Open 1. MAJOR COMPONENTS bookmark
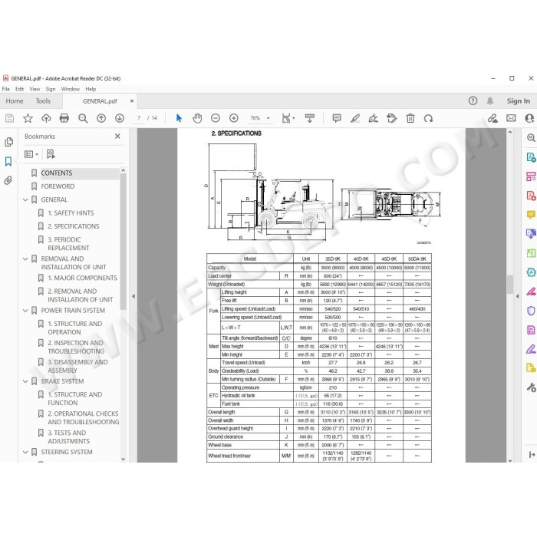This screenshot has width=537, height=537. tap(82, 278)
